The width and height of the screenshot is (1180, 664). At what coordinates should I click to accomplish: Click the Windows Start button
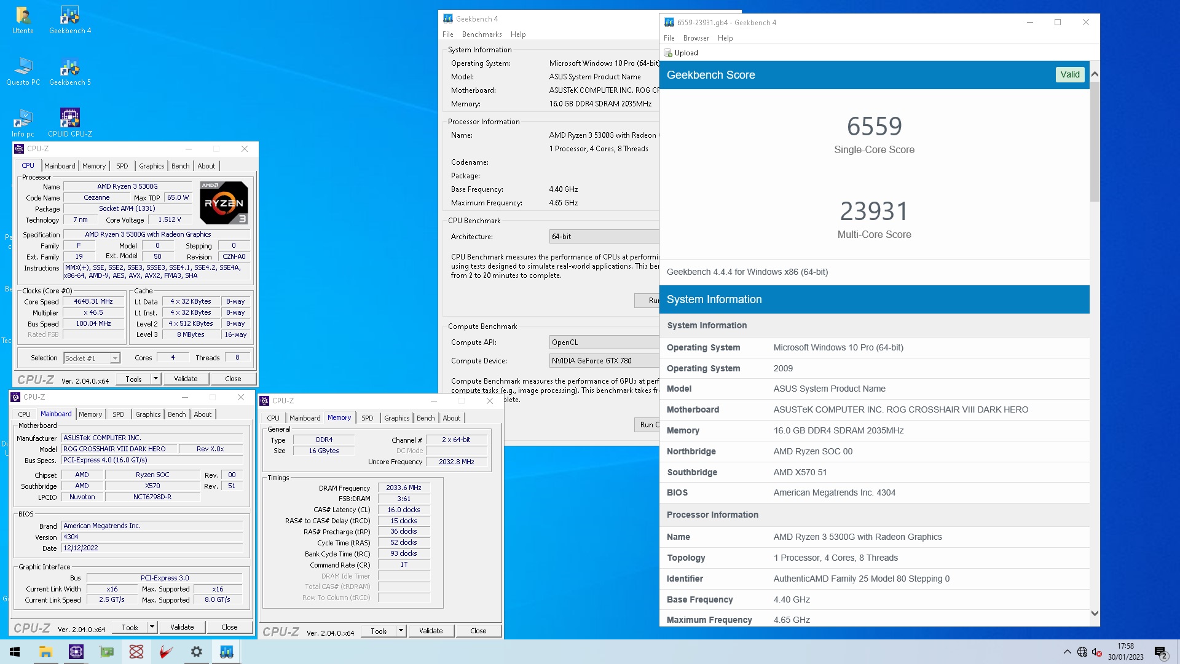click(15, 652)
